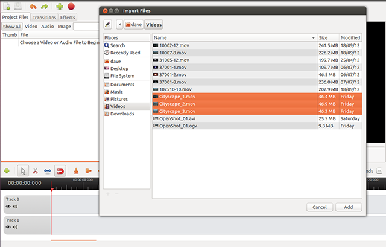386x247 pixels.
Task: Click the Save Project icon in toolbar
Action: [17, 6]
